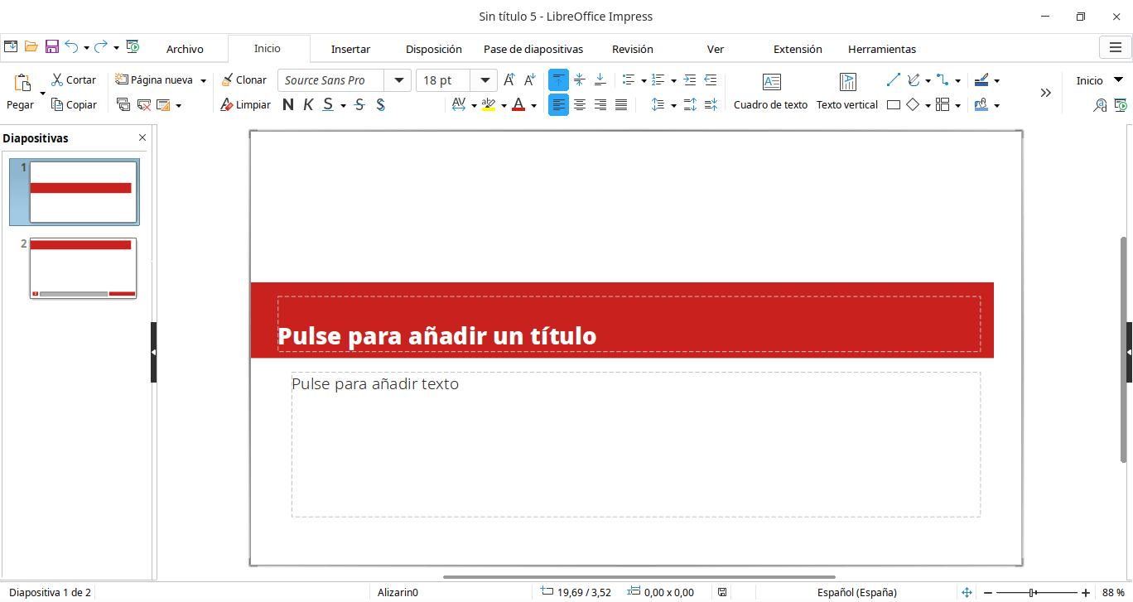
Task: Click the Copiar button
Action: coord(74,105)
